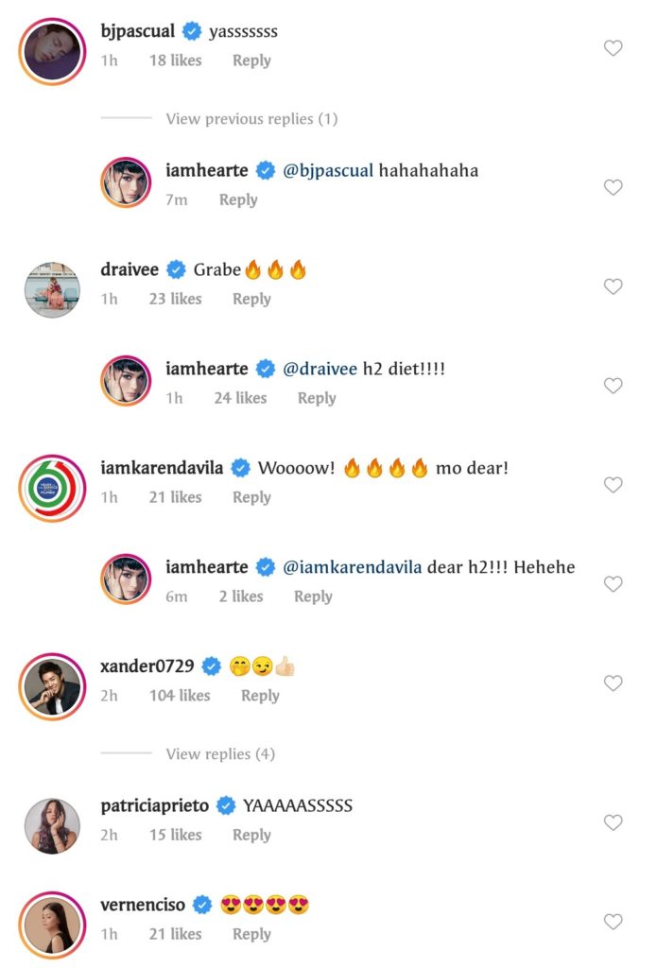657x968 pixels.
Task: Reply to draivee's comment
Action: [251, 299]
